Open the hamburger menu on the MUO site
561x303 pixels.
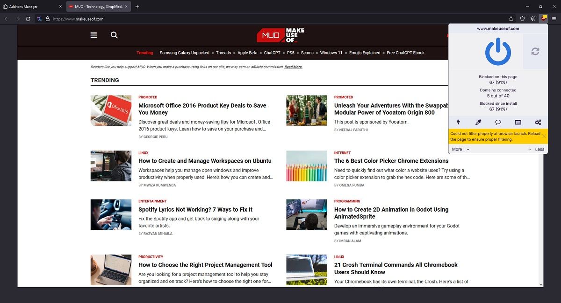pyautogui.click(x=93, y=35)
